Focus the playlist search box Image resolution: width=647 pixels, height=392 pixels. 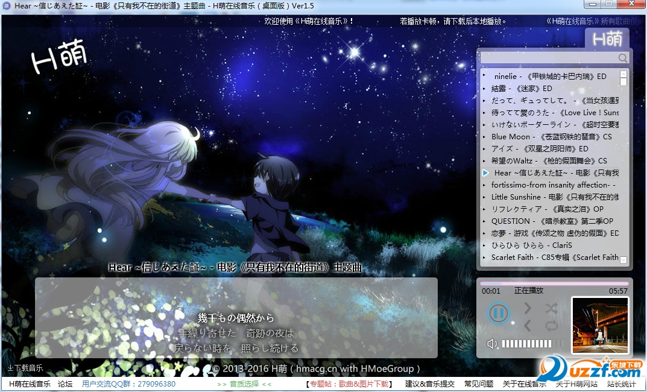click(x=549, y=58)
